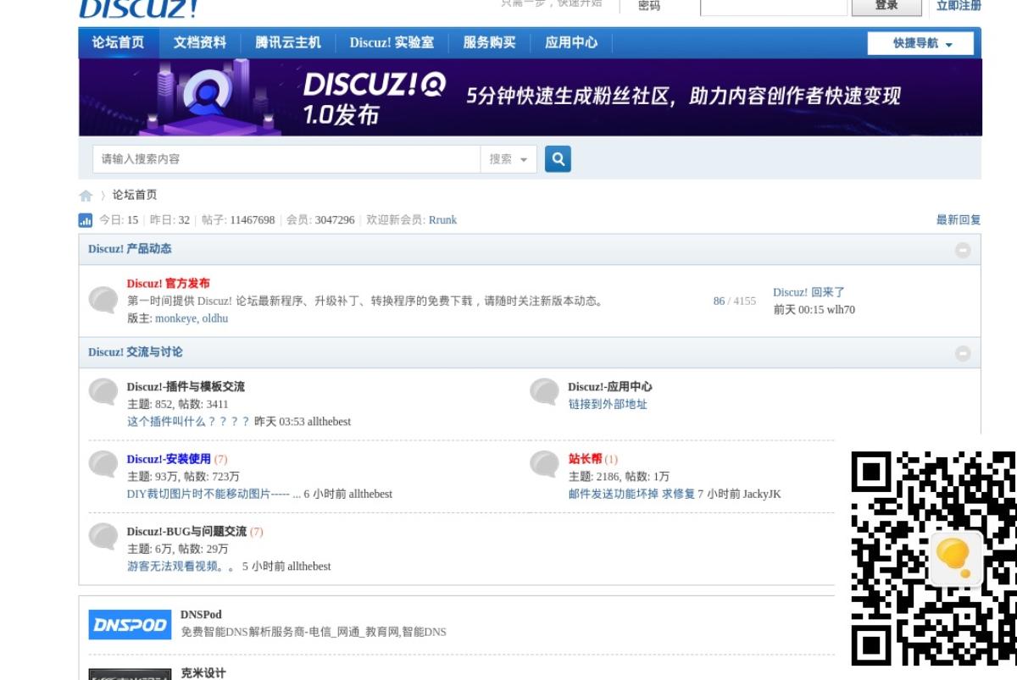Click the 克米设计 link
Image resolution: width=1017 pixels, height=680 pixels.
203,673
